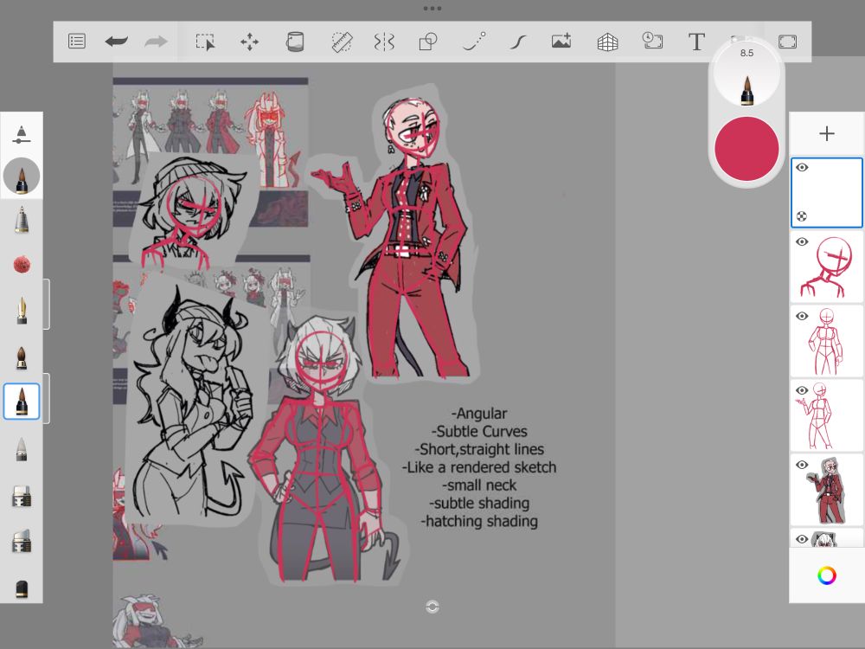Hide the red head sketch layer
Image resolution: width=865 pixels, height=649 pixels.
[802, 241]
